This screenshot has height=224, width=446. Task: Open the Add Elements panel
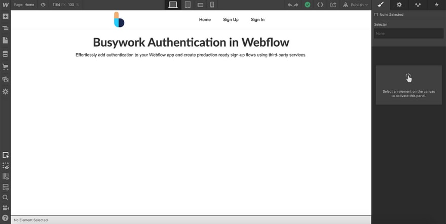(6, 16)
